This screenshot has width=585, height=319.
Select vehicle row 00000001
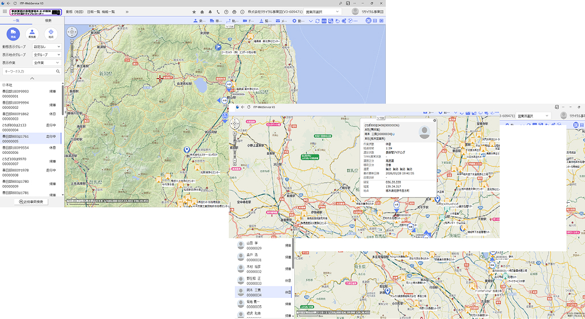click(x=31, y=94)
